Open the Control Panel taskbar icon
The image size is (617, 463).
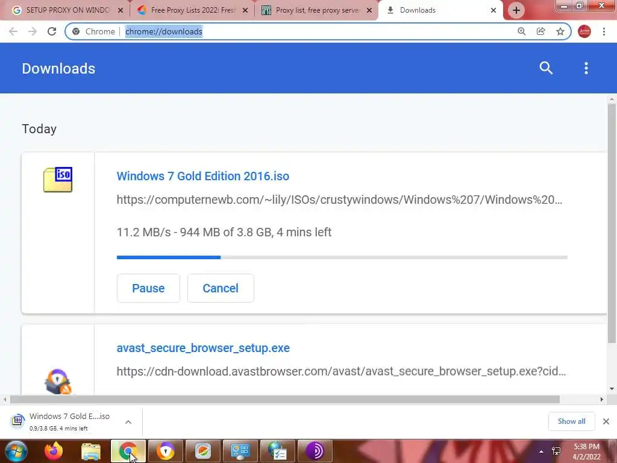point(240,451)
